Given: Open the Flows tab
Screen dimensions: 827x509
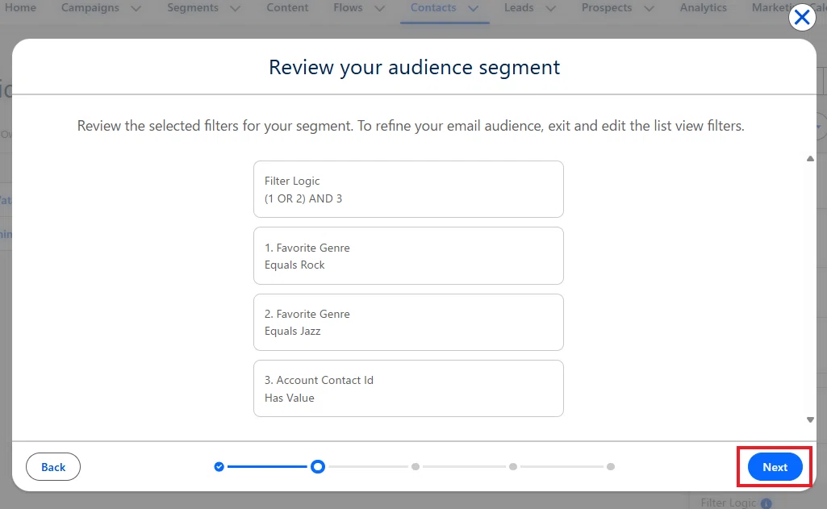Looking at the screenshot, I should [348, 8].
